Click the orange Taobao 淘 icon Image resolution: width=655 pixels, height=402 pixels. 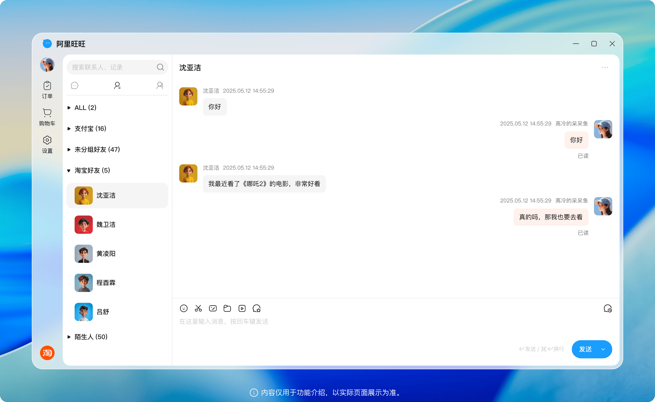47,353
